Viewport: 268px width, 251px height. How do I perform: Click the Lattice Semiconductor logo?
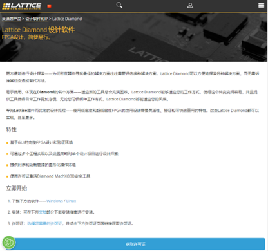[21, 6]
